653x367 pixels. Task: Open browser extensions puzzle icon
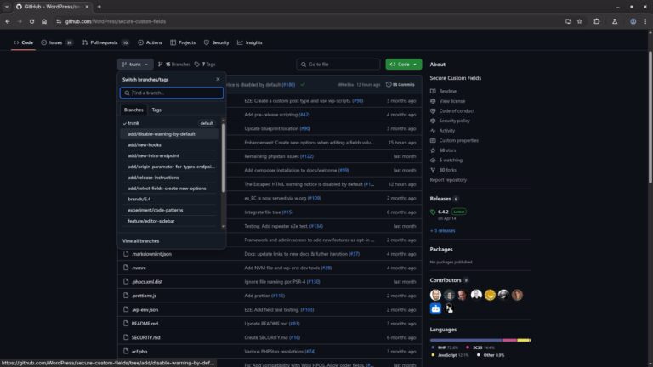point(596,21)
